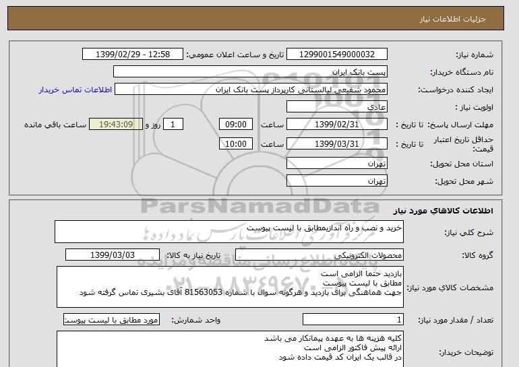Image resolution: width=519 pixels, height=367 pixels.
Task: Click the section title اطلاعات کالاهای مورد نیاز
Action: (x=443, y=211)
